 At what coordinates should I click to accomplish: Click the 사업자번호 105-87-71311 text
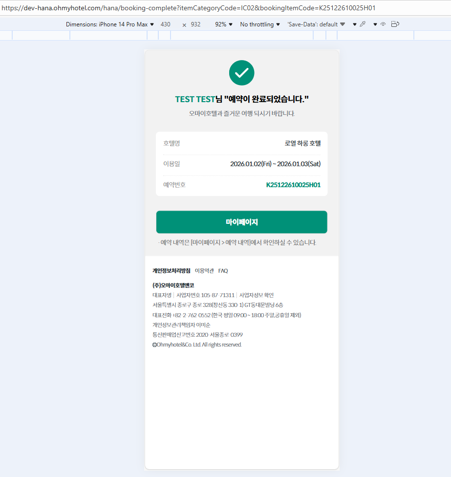pyautogui.click(x=205, y=295)
